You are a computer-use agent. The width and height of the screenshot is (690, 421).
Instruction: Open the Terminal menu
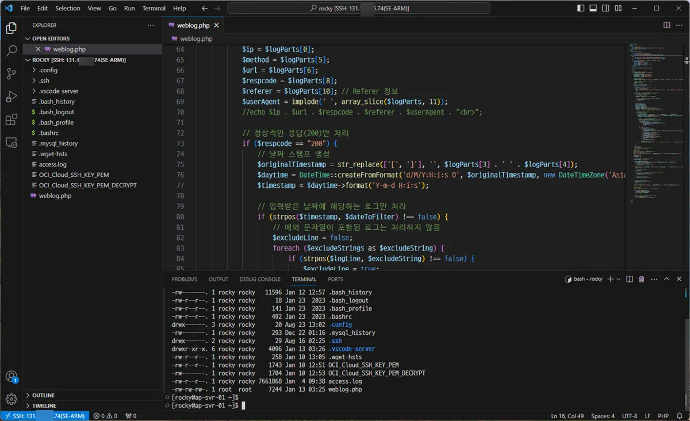tap(153, 8)
